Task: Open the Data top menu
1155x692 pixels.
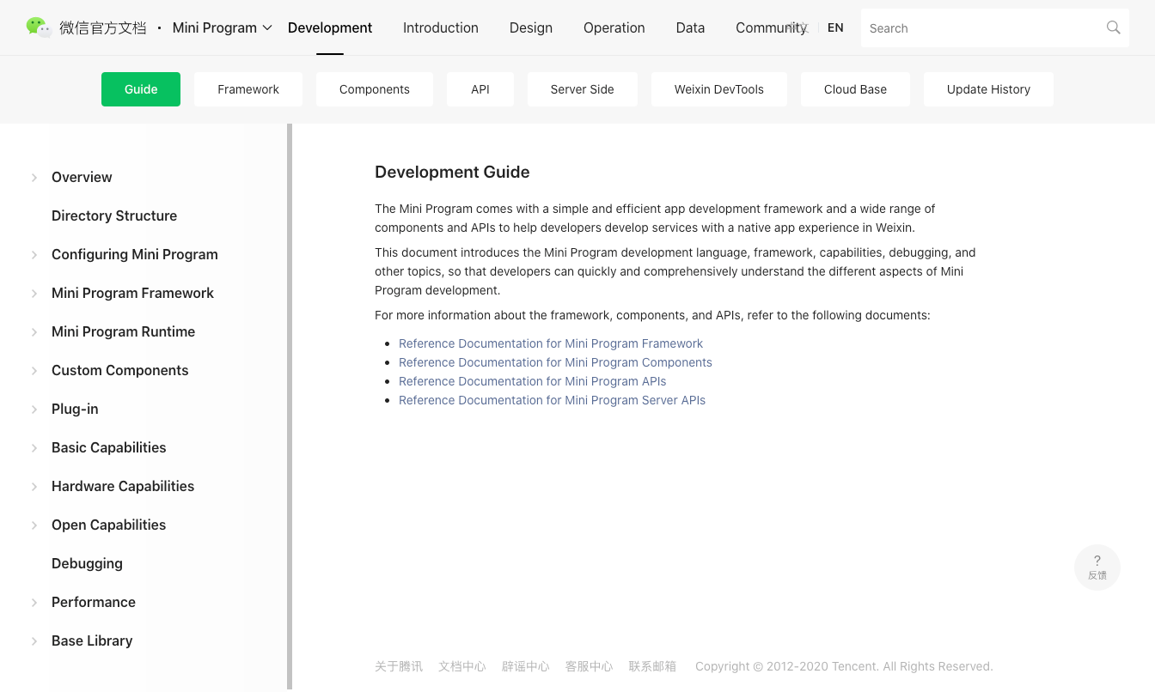Action: point(689,27)
